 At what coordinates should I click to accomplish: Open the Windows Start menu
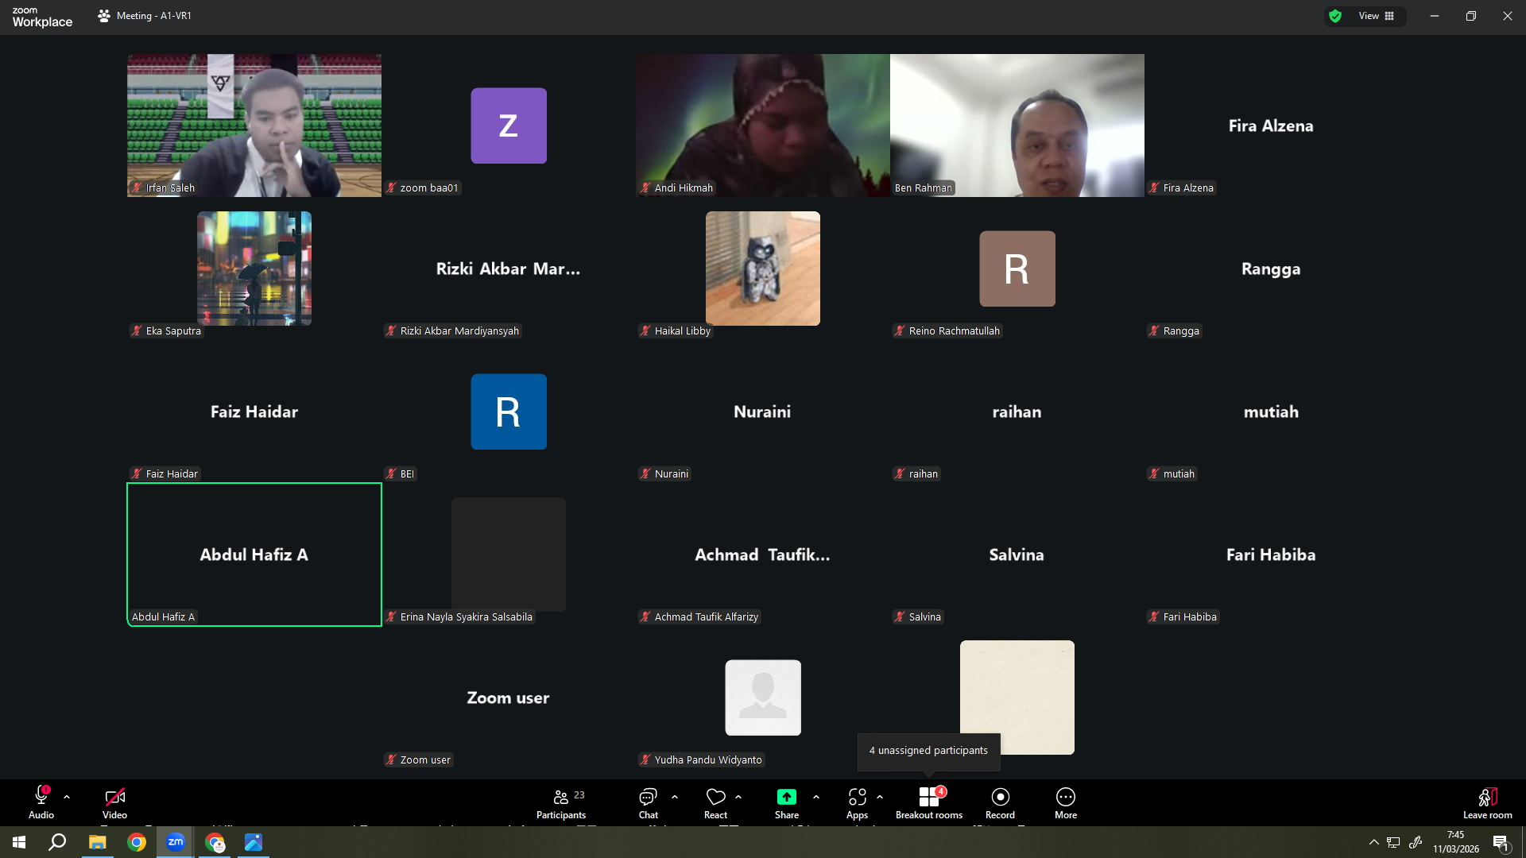point(19,842)
